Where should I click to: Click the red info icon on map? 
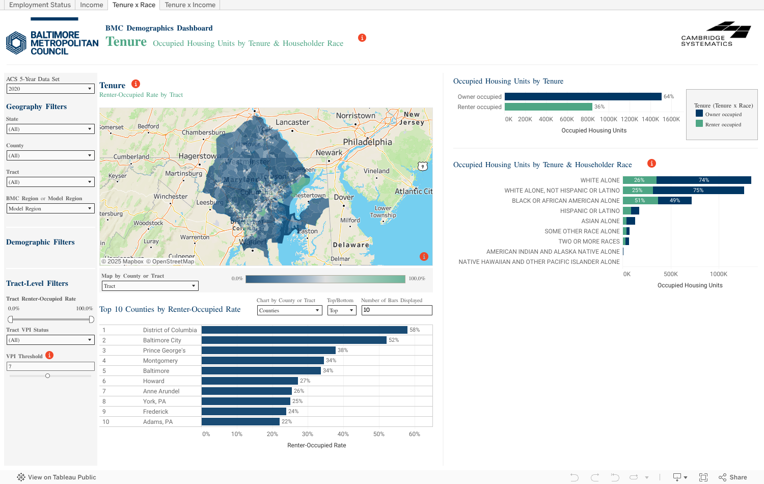click(x=424, y=257)
